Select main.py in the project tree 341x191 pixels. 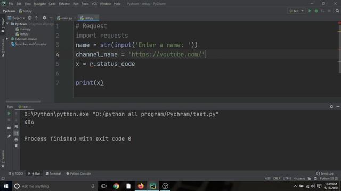23,29
